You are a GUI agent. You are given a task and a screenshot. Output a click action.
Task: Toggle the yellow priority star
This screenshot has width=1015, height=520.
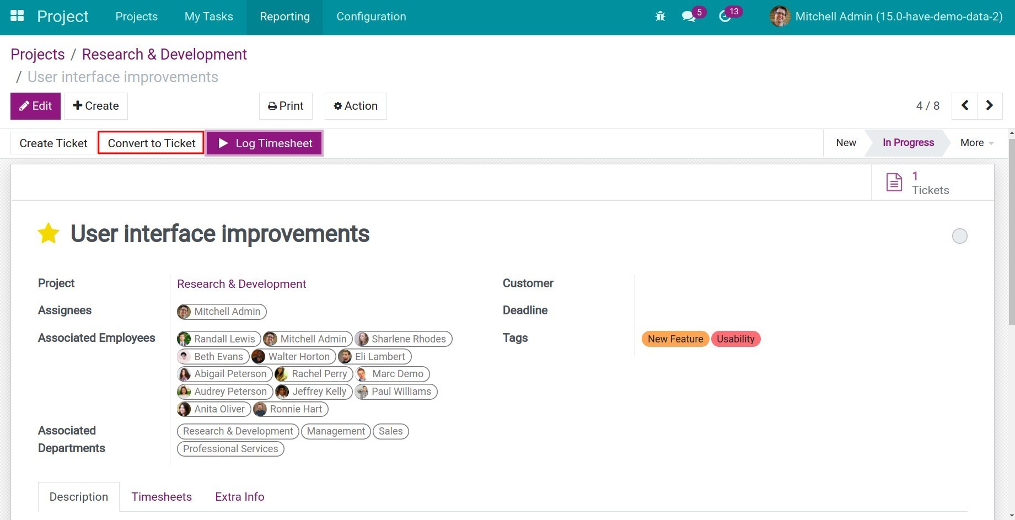coord(49,234)
